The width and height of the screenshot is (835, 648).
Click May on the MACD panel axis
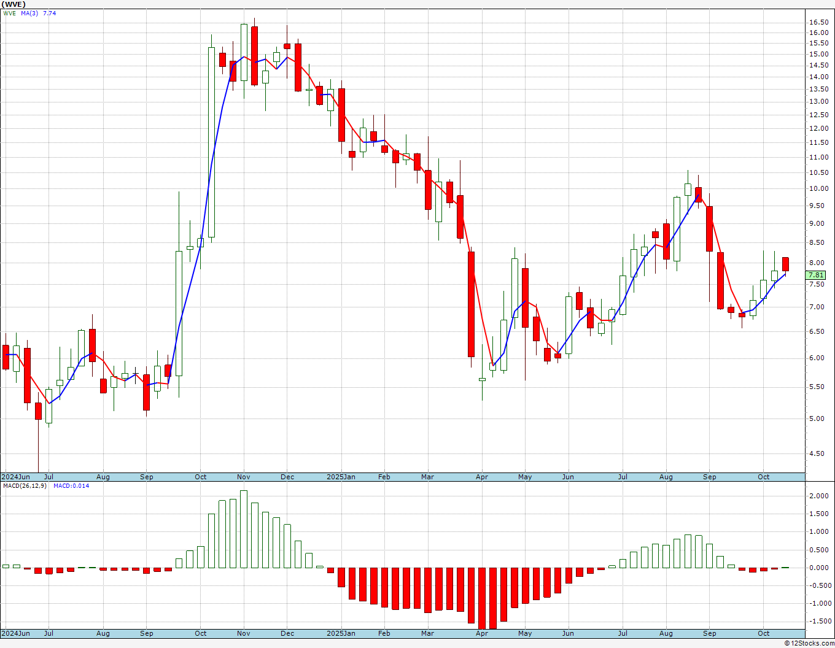point(525,633)
